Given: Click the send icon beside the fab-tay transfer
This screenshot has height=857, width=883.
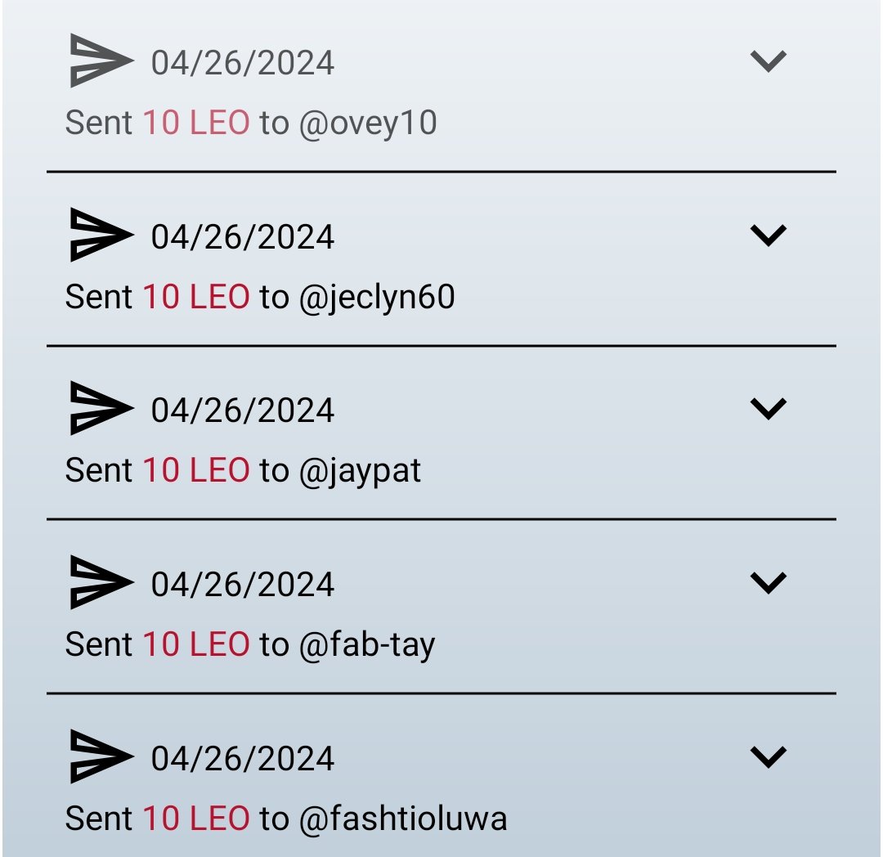Looking at the screenshot, I should pyautogui.click(x=102, y=582).
